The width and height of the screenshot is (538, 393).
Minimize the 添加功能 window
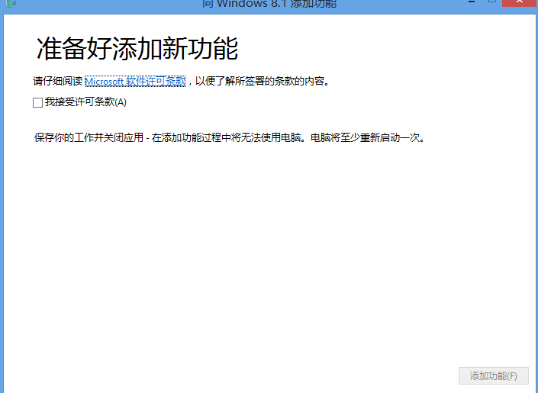click(472, 2)
